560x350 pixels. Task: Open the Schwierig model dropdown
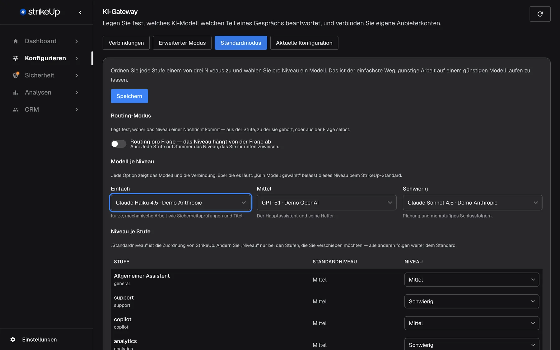[x=472, y=203]
